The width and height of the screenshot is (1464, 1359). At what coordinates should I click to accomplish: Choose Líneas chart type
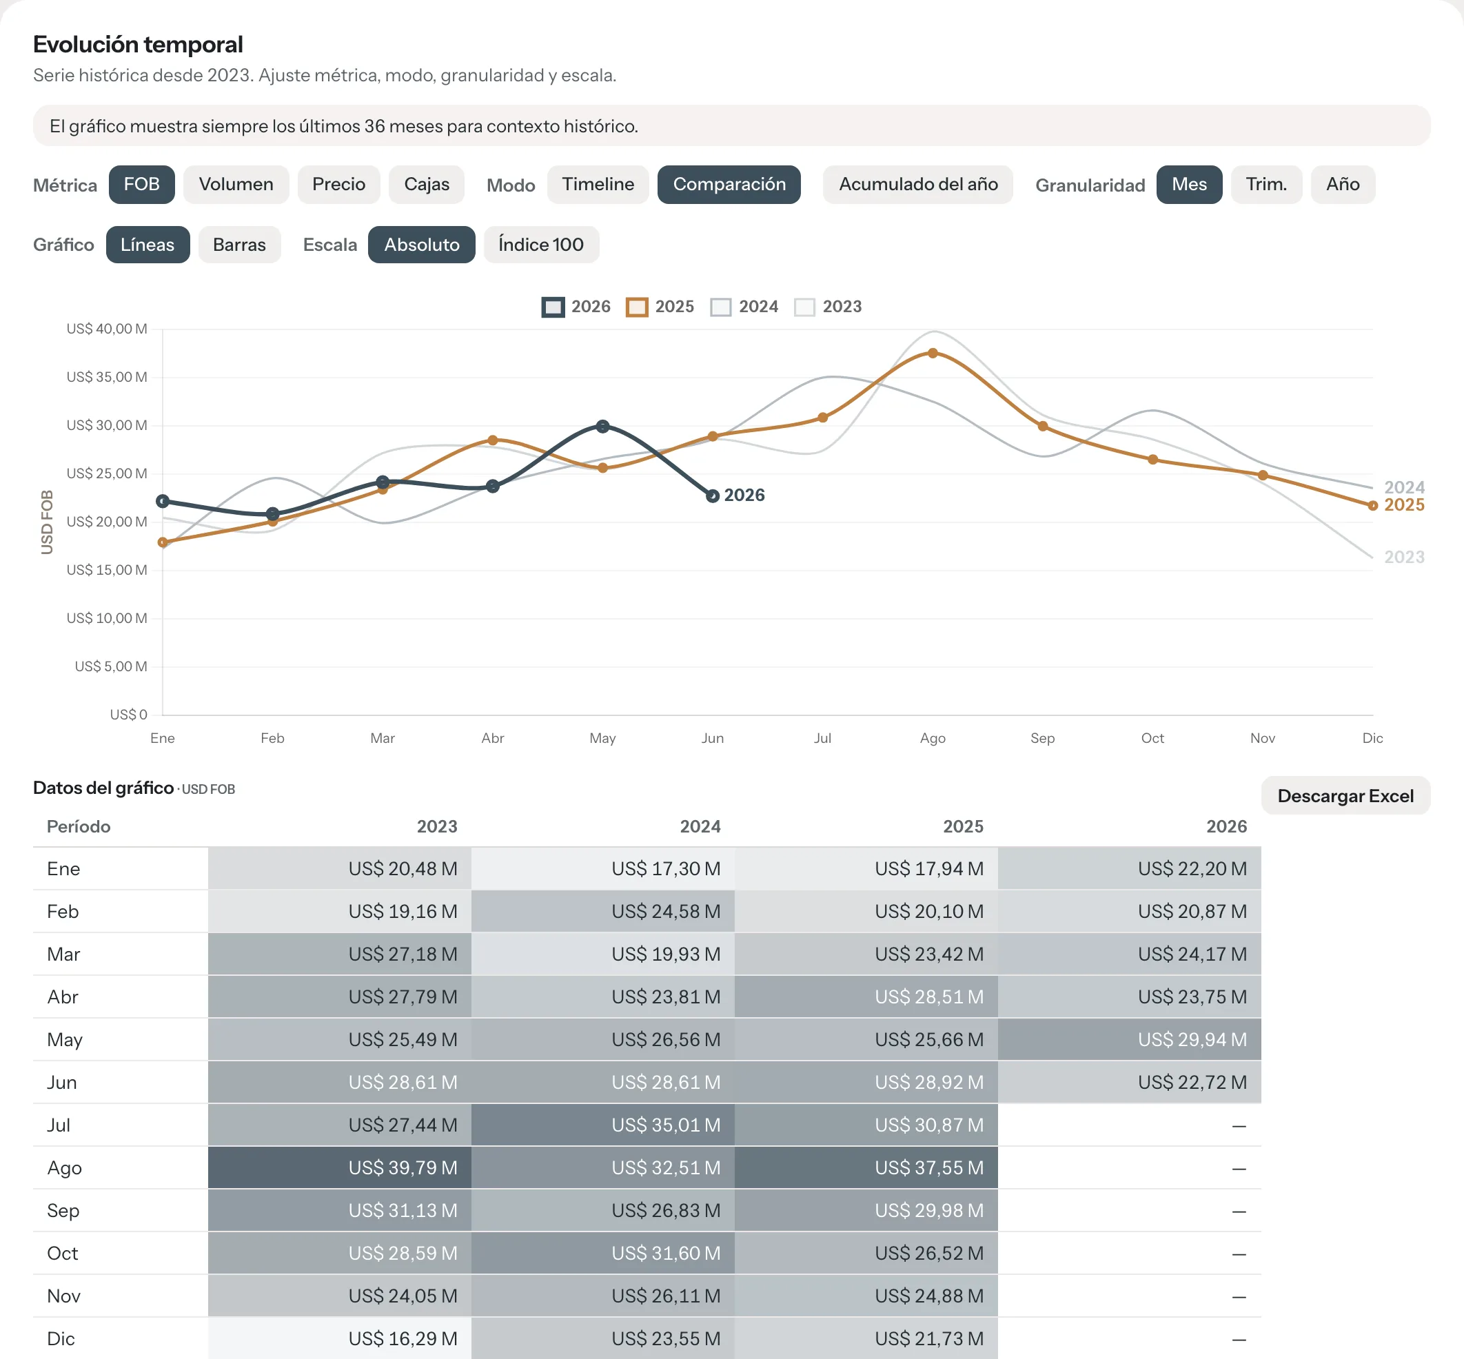click(148, 245)
